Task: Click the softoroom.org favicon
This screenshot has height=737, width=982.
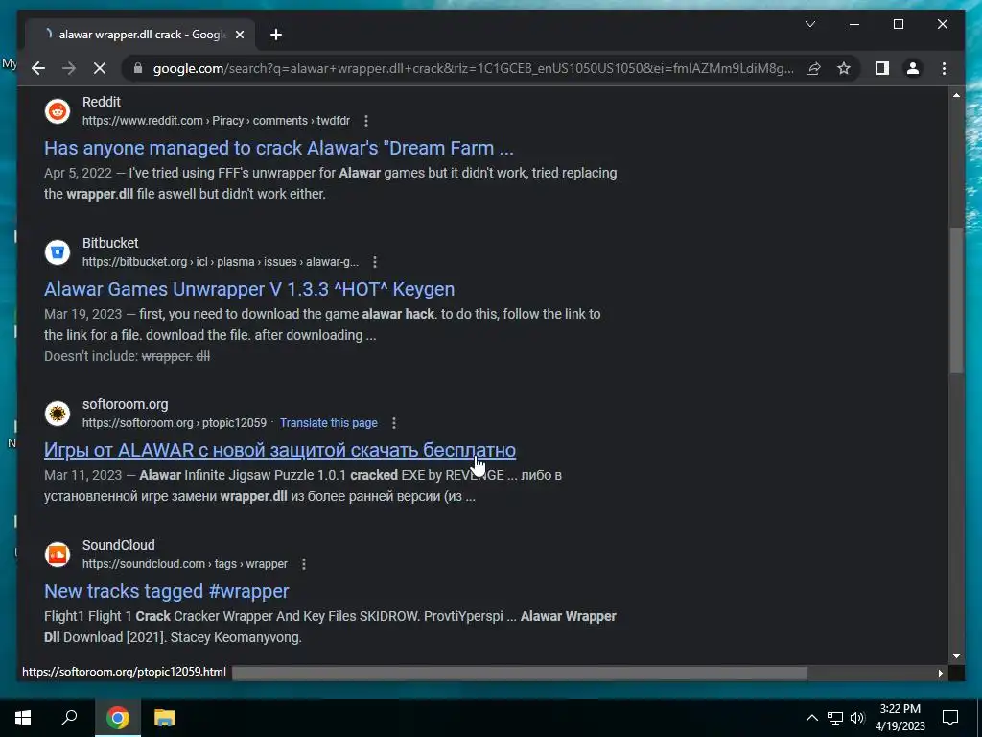Action: click(57, 414)
